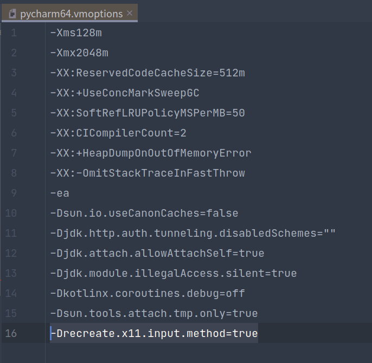372x363 pixels.
Task: Click the OmitStackTraceInFastThrow line
Action: coord(147,173)
